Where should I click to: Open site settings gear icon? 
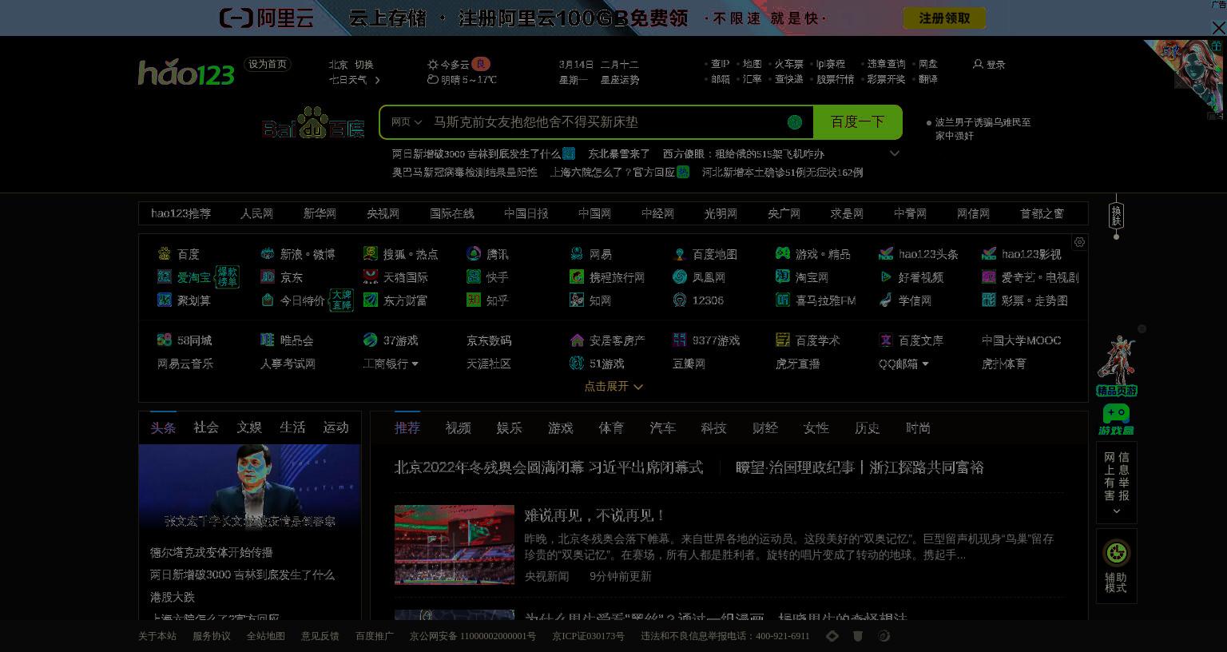[1079, 242]
